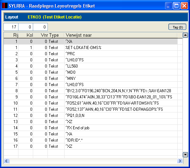Click the Rij column header

11,35
